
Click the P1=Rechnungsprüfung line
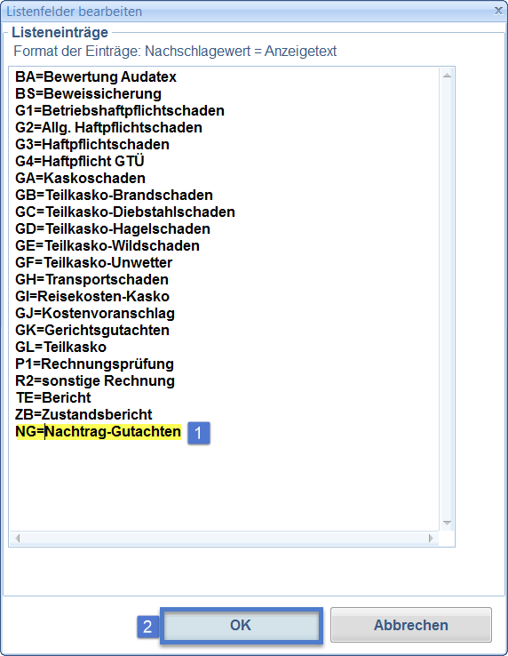pyautogui.click(x=94, y=364)
